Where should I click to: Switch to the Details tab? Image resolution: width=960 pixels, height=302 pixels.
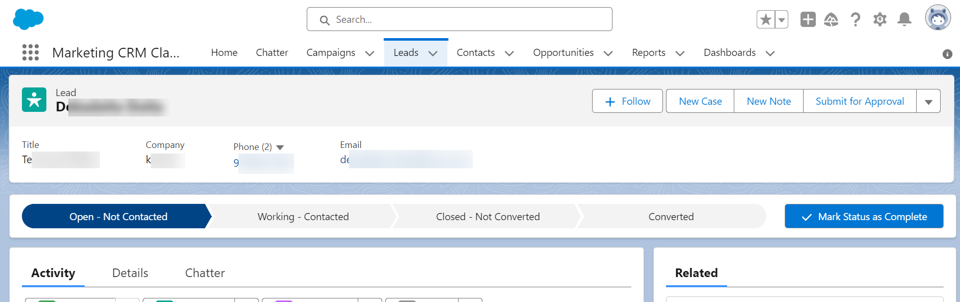point(130,273)
